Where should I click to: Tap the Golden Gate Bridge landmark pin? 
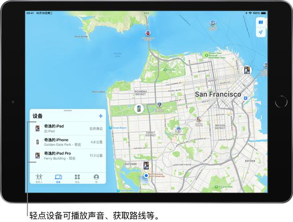click(x=148, y=33)
